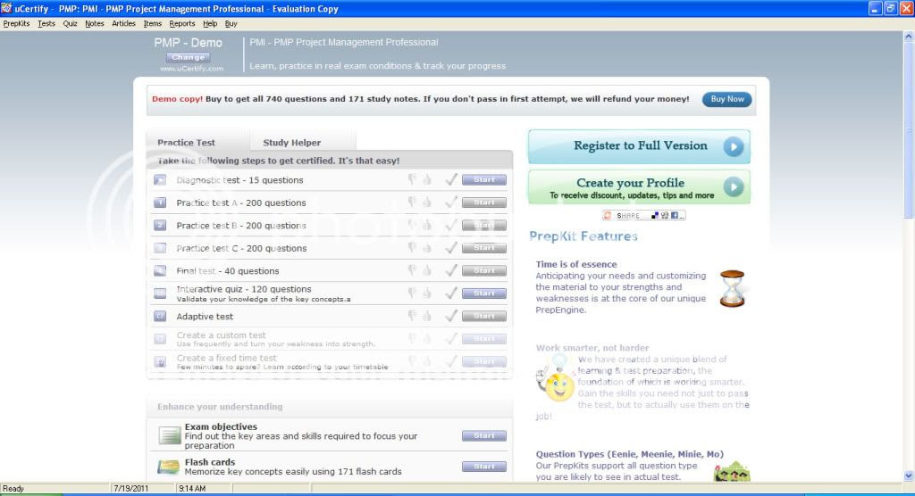This screenshot has height=496, width=915.
Task: Start Practice test B
Action: 483,226
